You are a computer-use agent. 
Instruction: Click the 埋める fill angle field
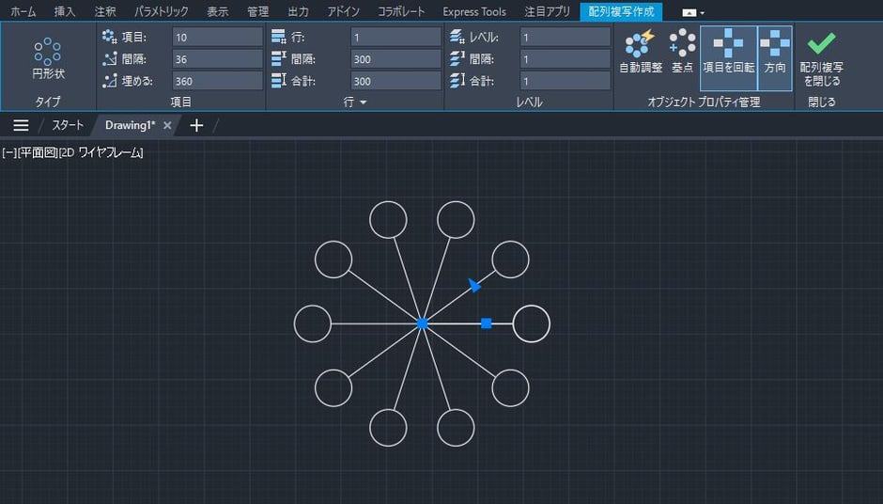217,81
